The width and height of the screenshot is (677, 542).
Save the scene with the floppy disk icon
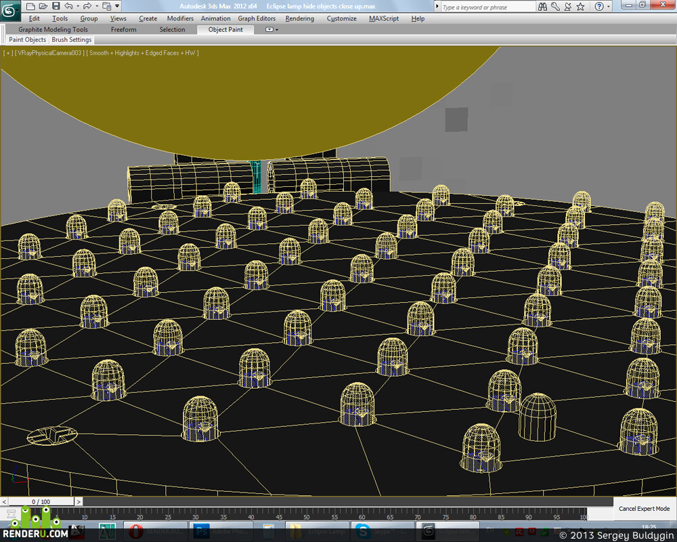pyautogui.click(x=56, y=6)
